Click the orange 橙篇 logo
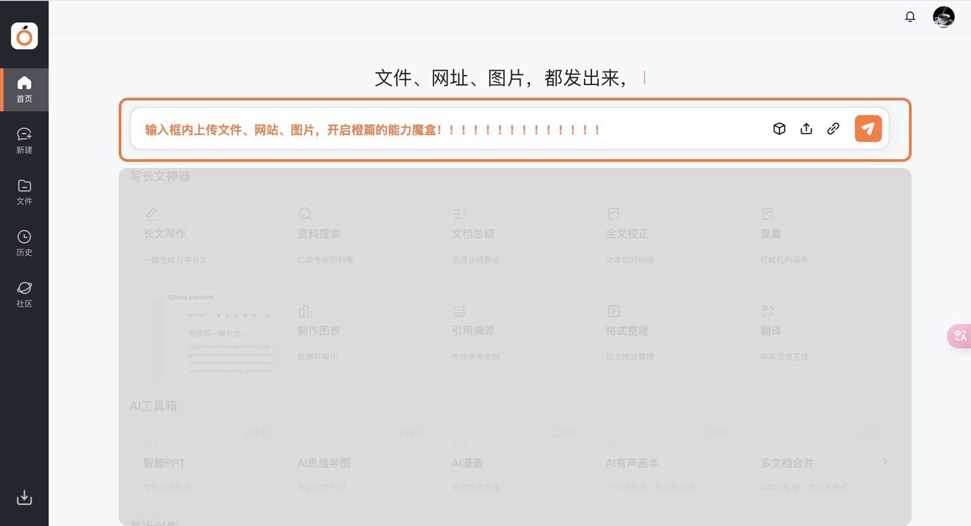 (24, 36)
